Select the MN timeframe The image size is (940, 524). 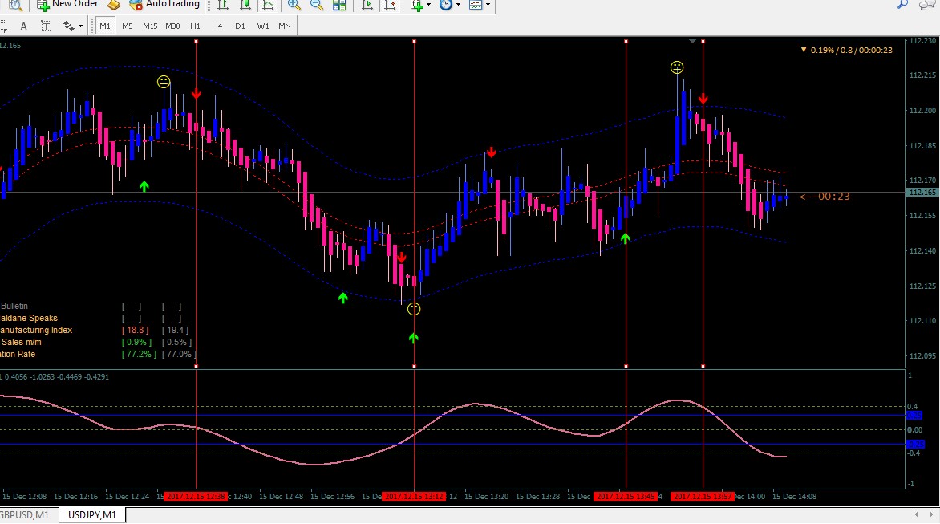pos(285,26)
